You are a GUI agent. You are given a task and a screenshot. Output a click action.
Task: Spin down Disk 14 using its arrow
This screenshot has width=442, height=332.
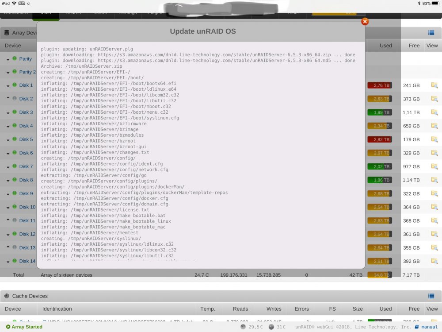pyautogui.click(x=8, y=262)
